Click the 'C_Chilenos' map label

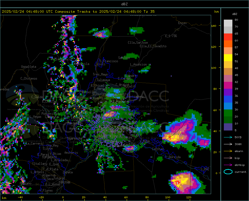click(x=29, y=79)
